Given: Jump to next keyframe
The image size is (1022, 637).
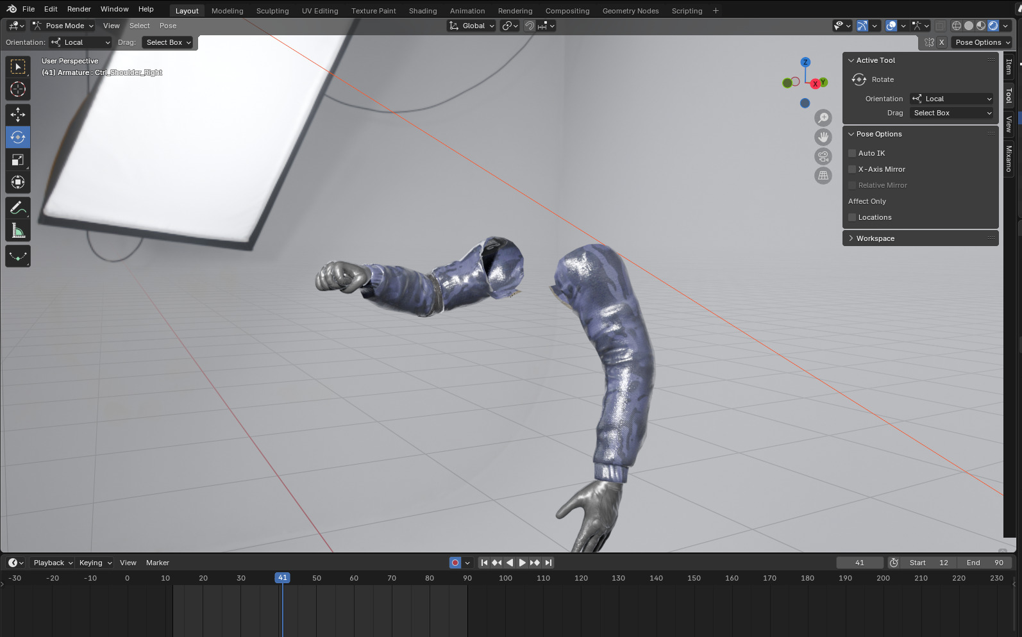Looking at the screenshot, I should (x=535, y=563).
